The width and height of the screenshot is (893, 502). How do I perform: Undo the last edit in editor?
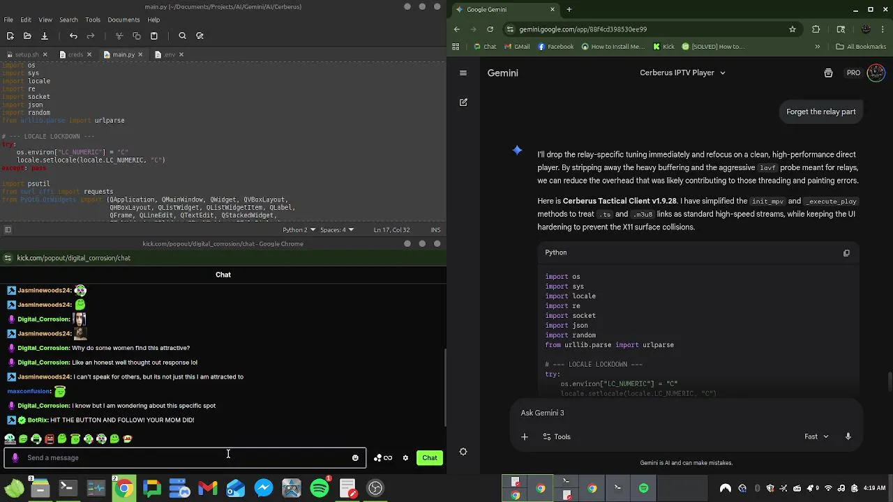coord(73,36)
